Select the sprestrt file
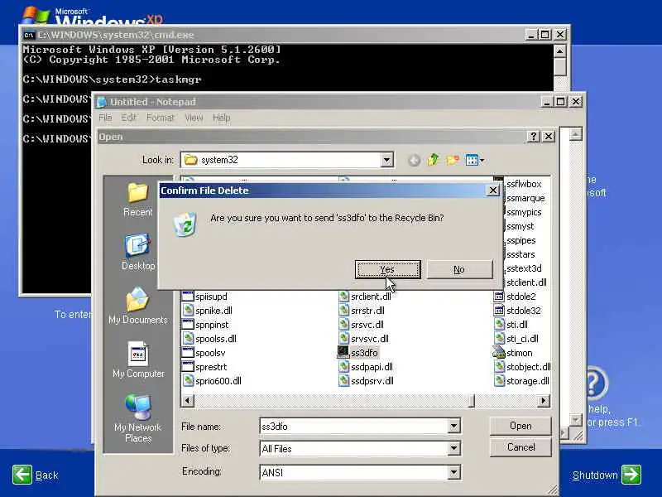Screen dimensions: 662x497 click(204, 367)
